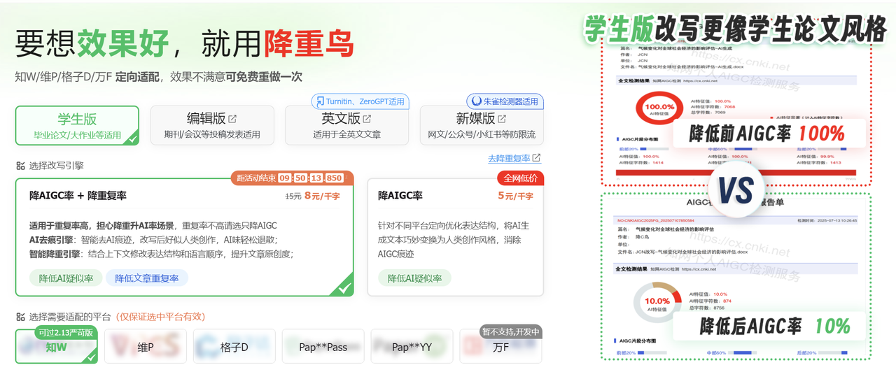896x372 pixels.
Task: Select the Pap**YY platform
Action: click(412, 347)
